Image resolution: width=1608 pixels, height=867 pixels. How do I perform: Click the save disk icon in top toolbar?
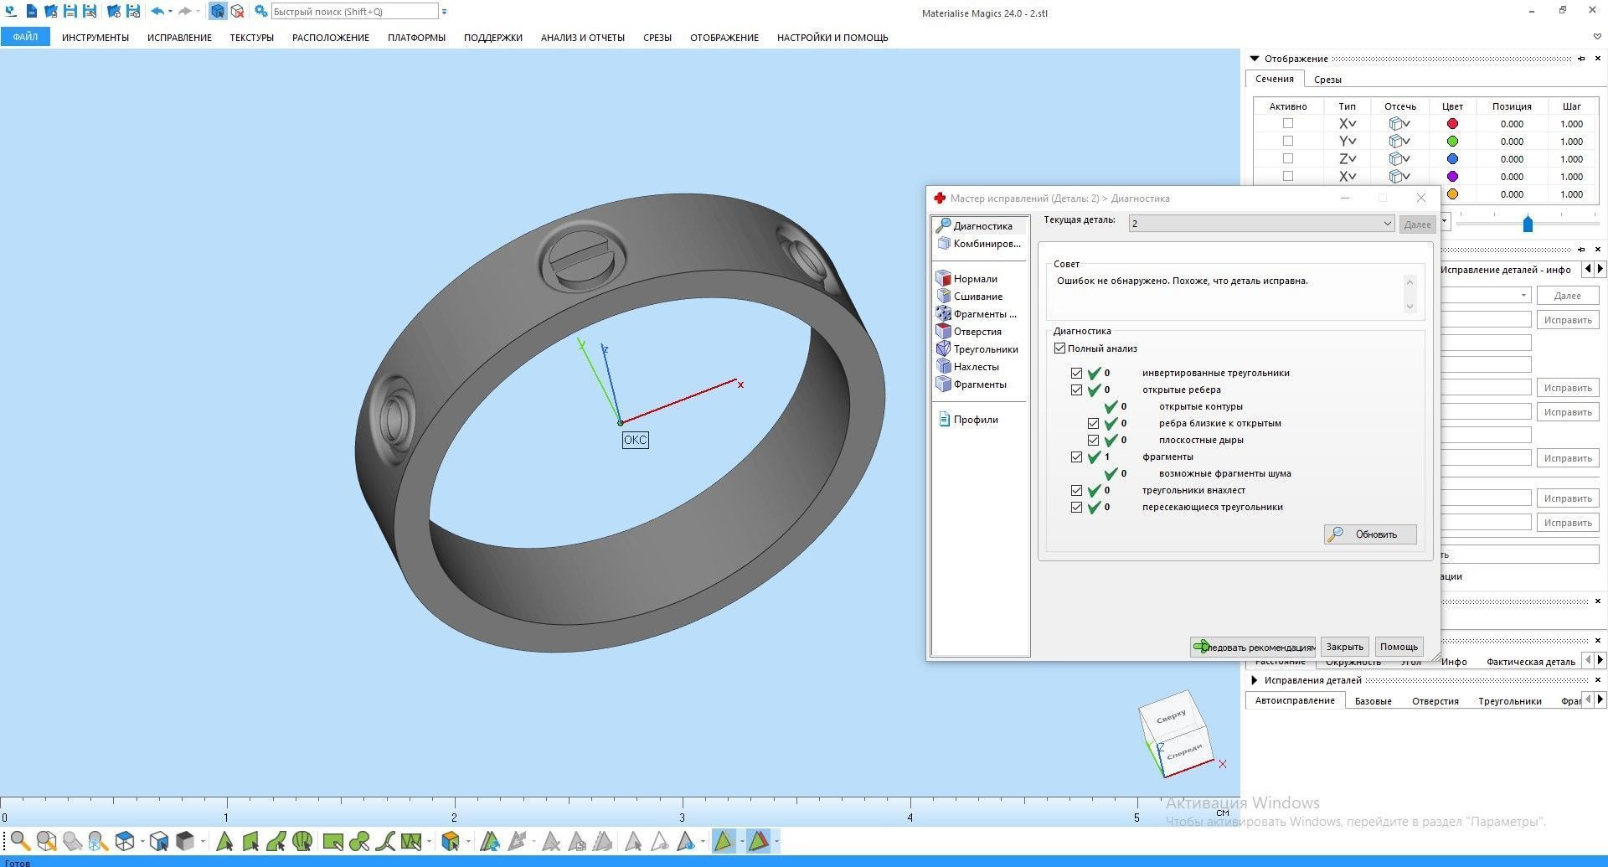coord(70,12)
